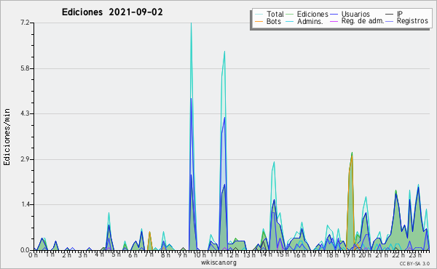This screenshot has width=437, height=269.
Task: Click the y-axis value 1.4
Action: pos(25,205)
